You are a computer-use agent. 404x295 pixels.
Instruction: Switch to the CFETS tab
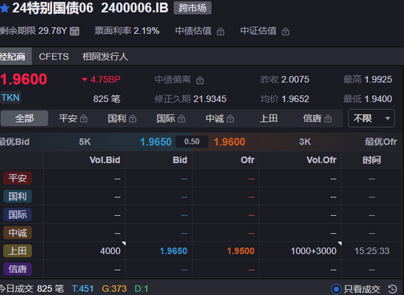point(54,57)
